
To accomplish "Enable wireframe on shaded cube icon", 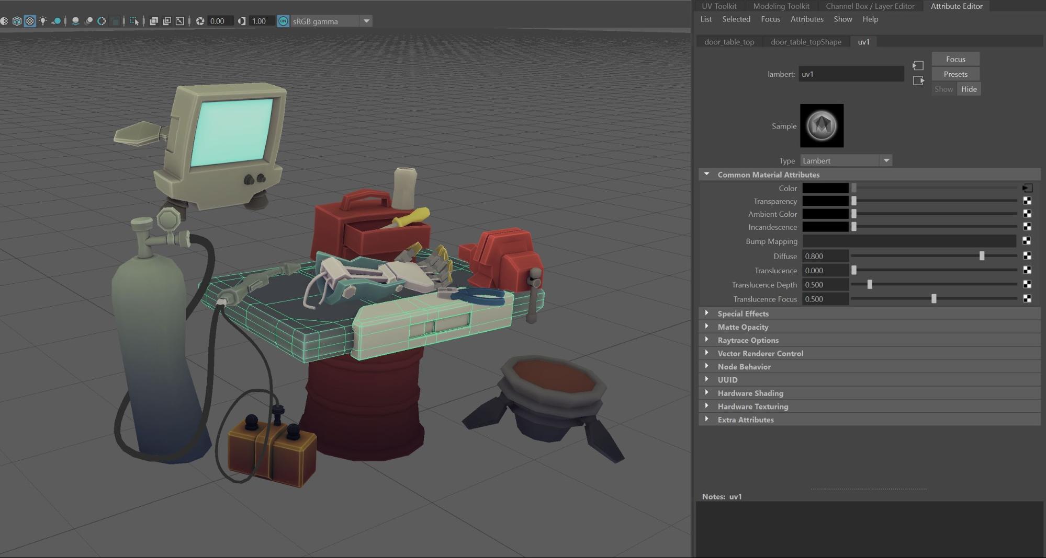I will click(17, 21).
